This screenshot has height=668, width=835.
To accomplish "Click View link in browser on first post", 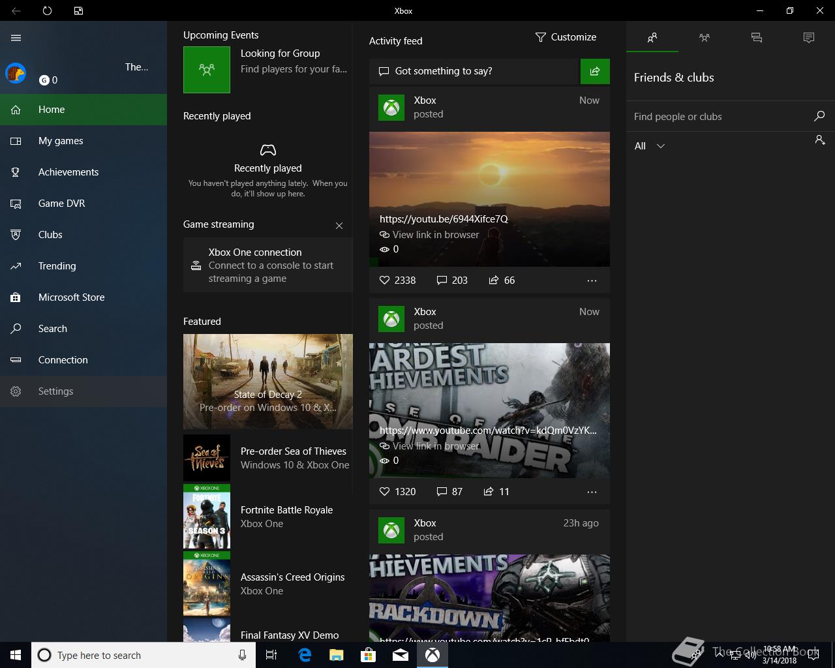I will point(429,235).
